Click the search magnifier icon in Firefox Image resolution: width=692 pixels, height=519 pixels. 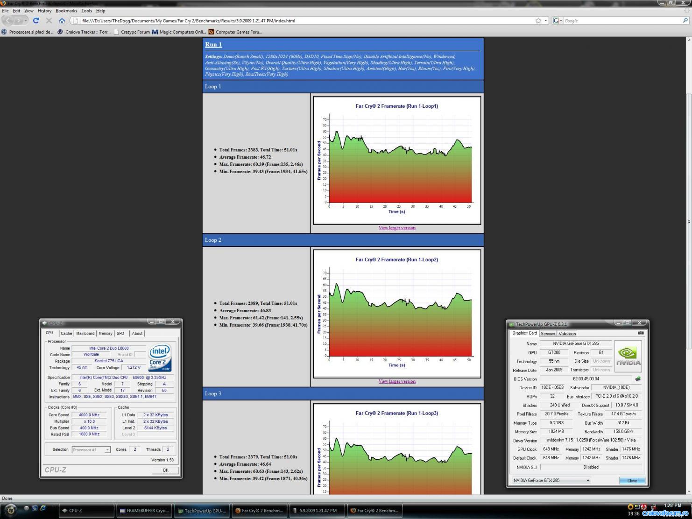[x=685, y=21]
